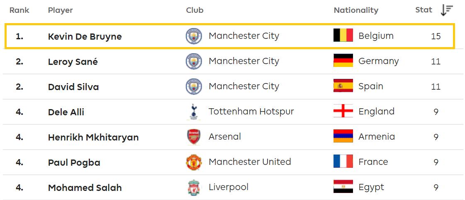Click the Spain flag icon
This screenshot has height=200, width=465.
(343, 86)
